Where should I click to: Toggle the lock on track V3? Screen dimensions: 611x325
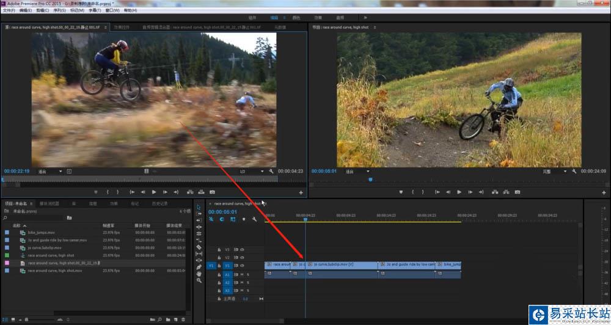pos(219,249)
